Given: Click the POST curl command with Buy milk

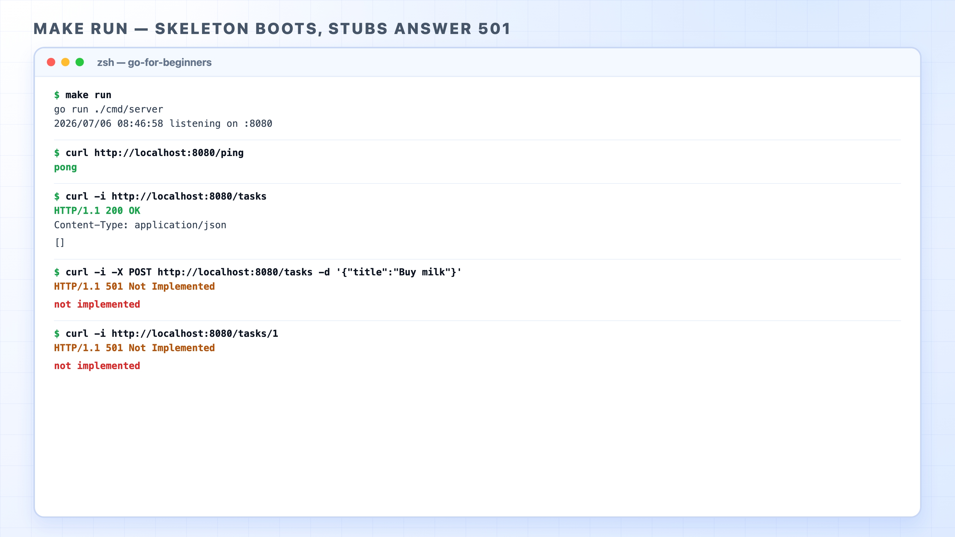Looking at the screenshot, I should pyautogui.click(x=258, y=272).
